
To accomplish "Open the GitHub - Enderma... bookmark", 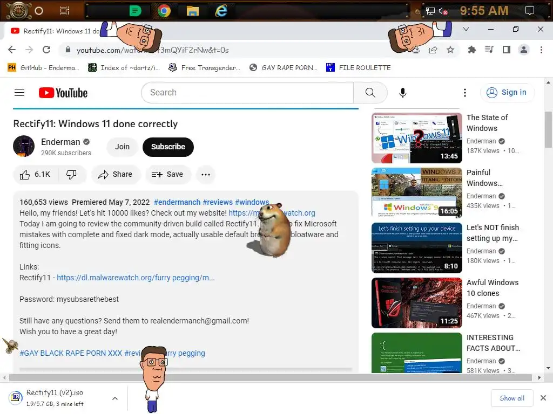I will [43, 67].
